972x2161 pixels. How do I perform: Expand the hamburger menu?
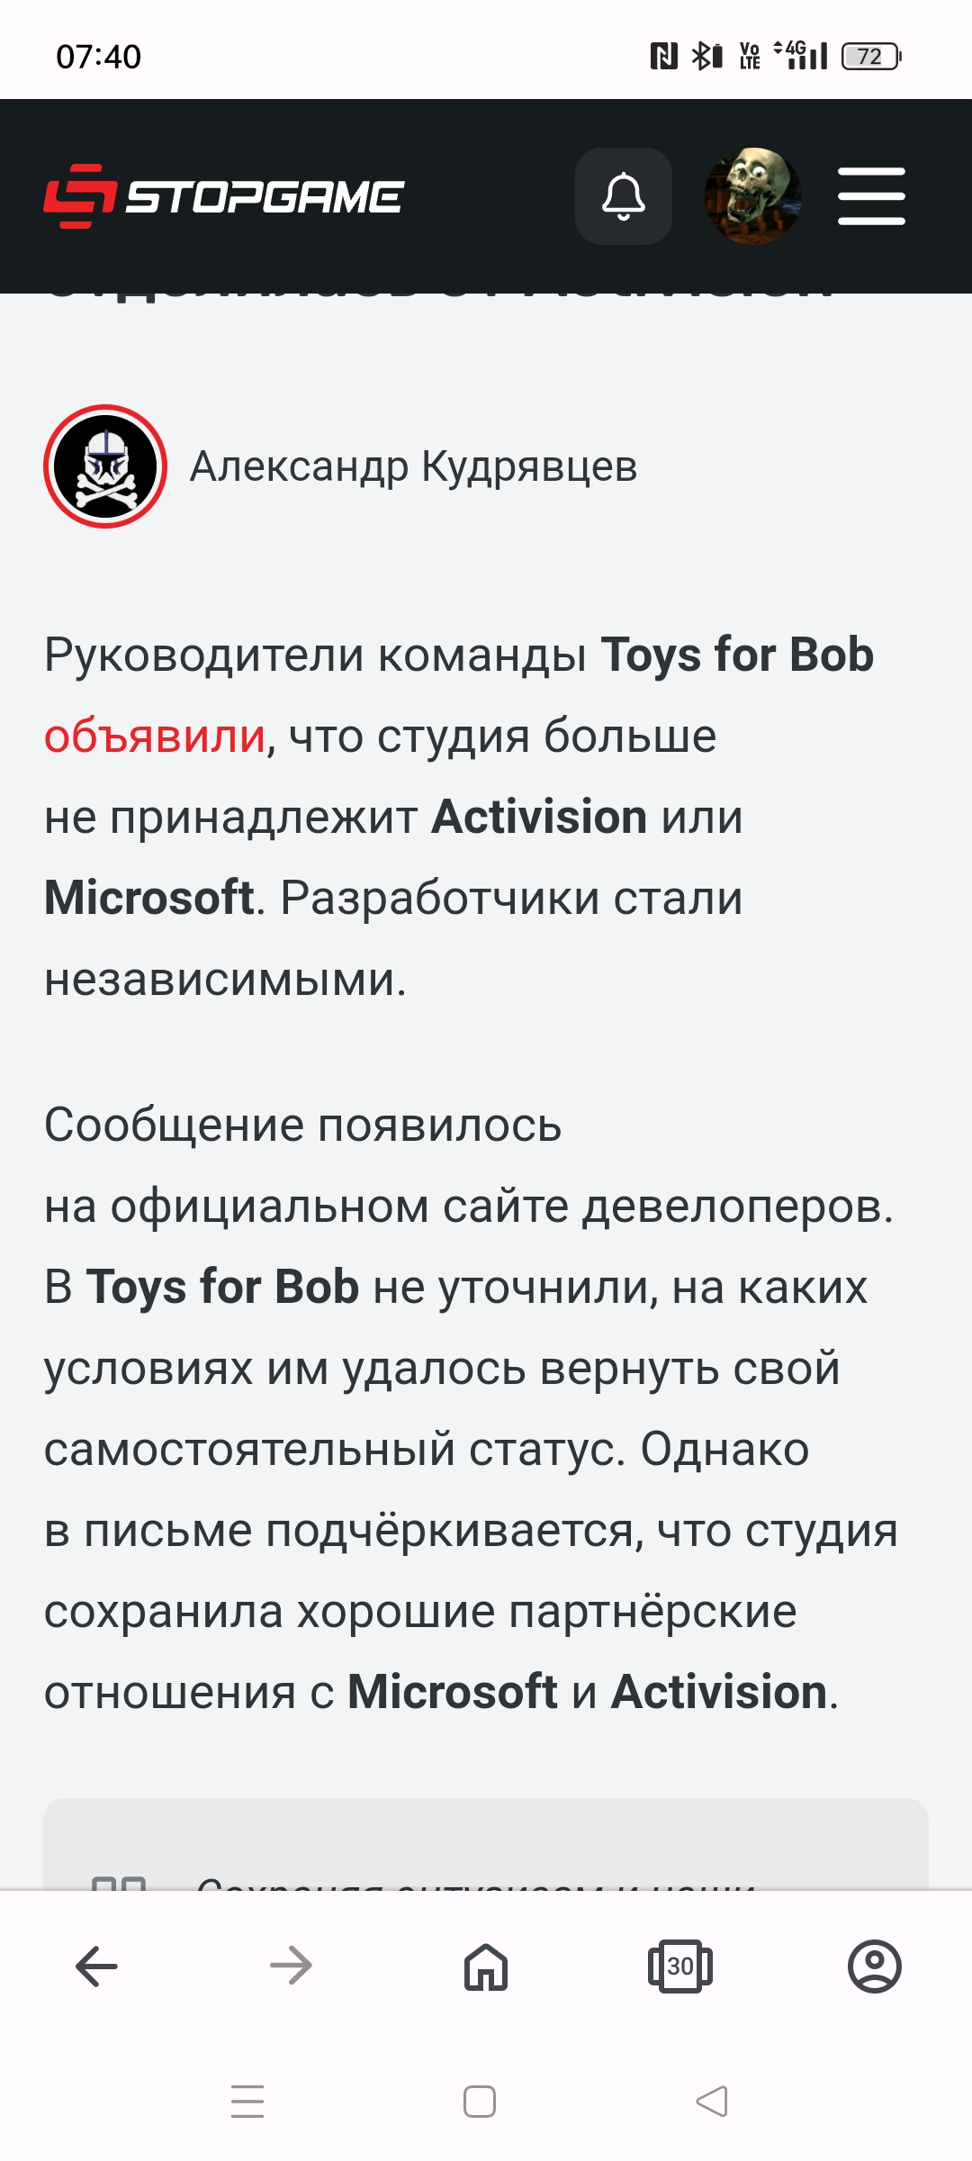point(871,196)
